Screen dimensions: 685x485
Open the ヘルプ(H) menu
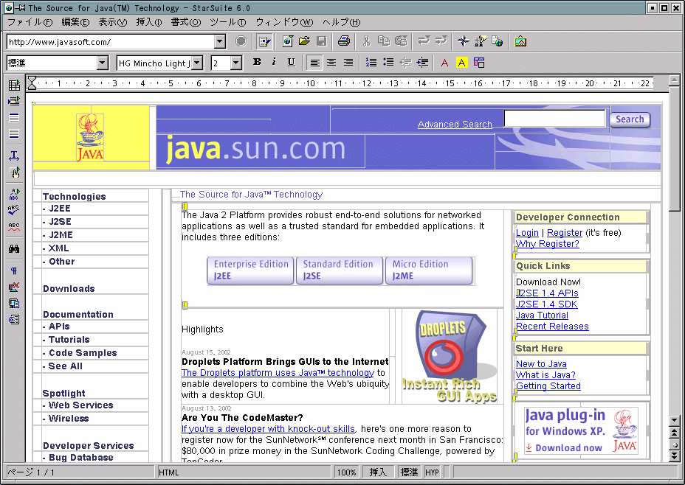pyautogui.click(x=341, y=22)
